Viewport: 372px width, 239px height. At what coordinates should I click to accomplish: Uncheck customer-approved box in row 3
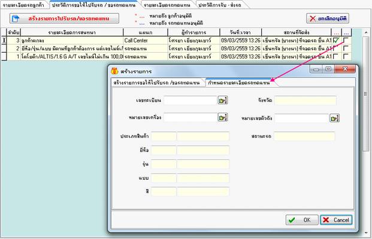click(x=336, y=40)
